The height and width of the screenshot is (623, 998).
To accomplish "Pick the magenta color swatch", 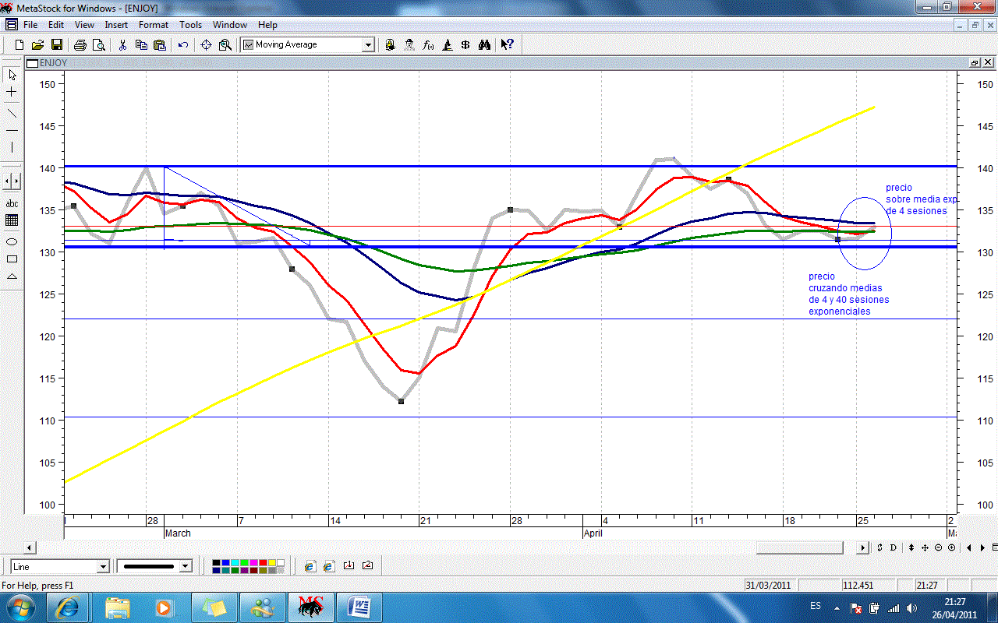I will (253, 563).
